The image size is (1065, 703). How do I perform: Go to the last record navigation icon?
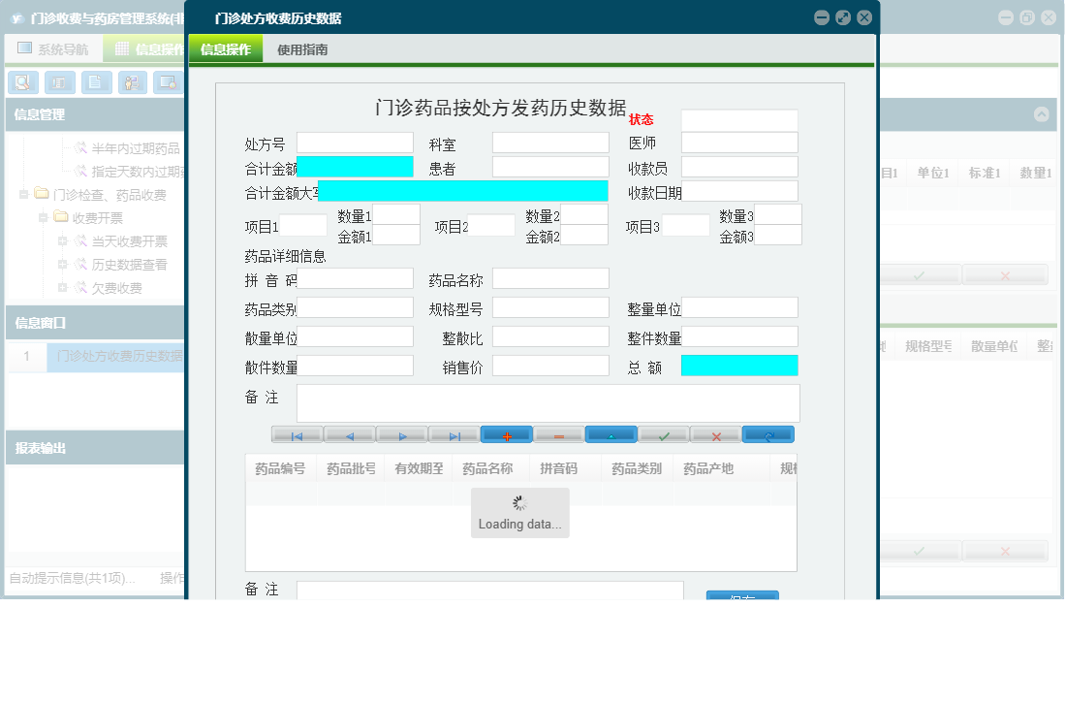coord(454,434)
